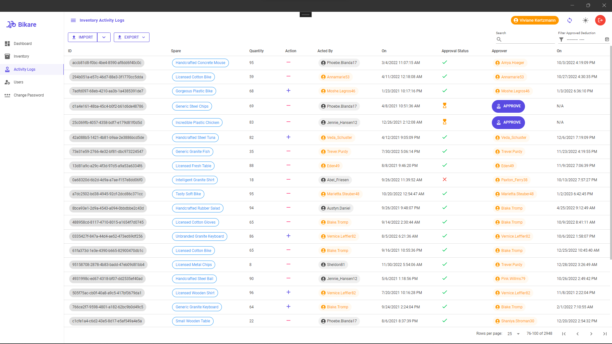
Task: Open the Export dropdown
Action: tap(132, 37)
